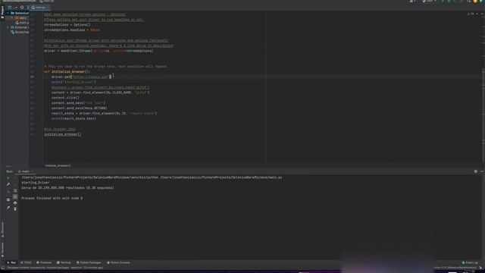
Task: Toggle soft-wrap in console output
Action: tap(15, 190)
